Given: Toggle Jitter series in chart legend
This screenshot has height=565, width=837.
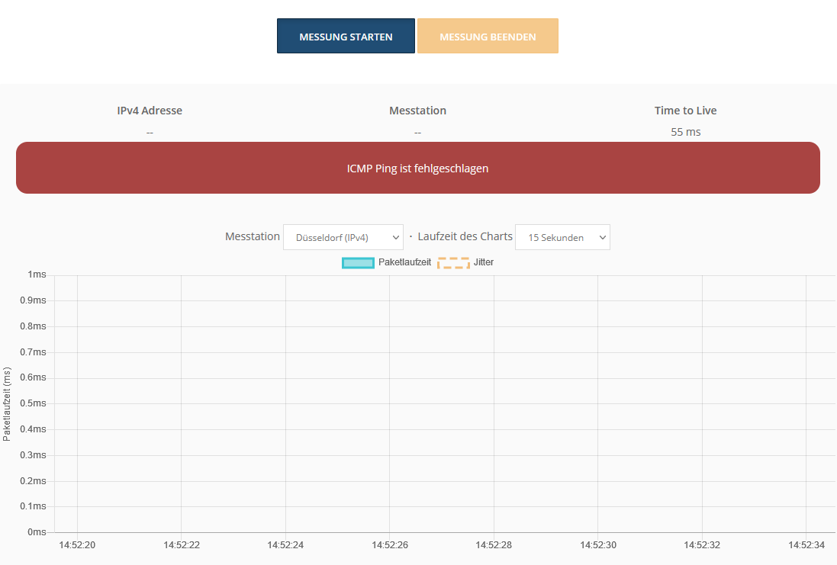Looking at the screenshot, I should point(465,262).
